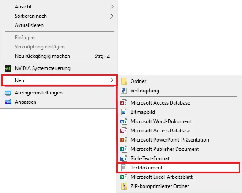Image resolution: width=242 pixels, height=193 pixels.
Task: Create a new Ordner via folder icon
Action: (x=124, y=81)
